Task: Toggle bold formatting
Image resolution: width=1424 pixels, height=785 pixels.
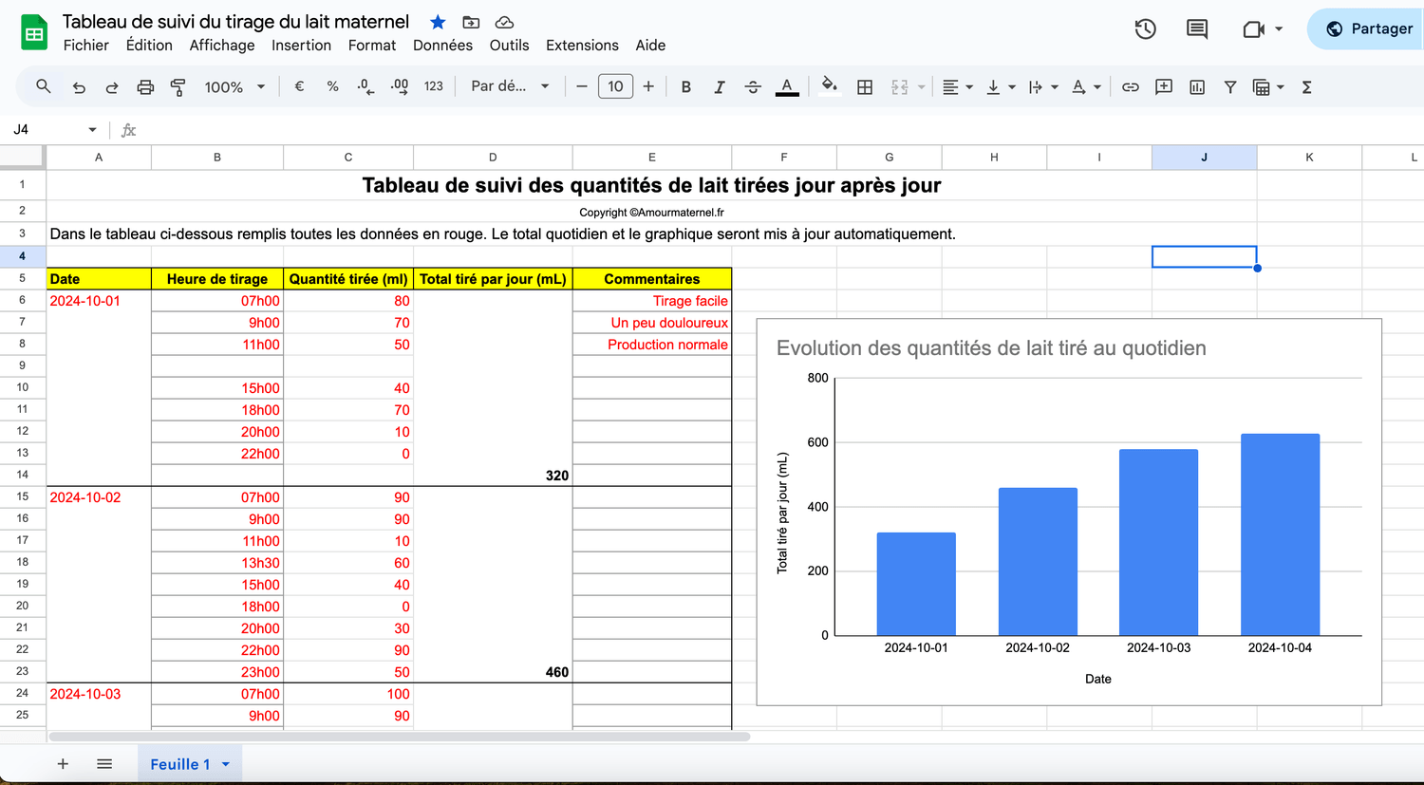Action: point(685,87)
